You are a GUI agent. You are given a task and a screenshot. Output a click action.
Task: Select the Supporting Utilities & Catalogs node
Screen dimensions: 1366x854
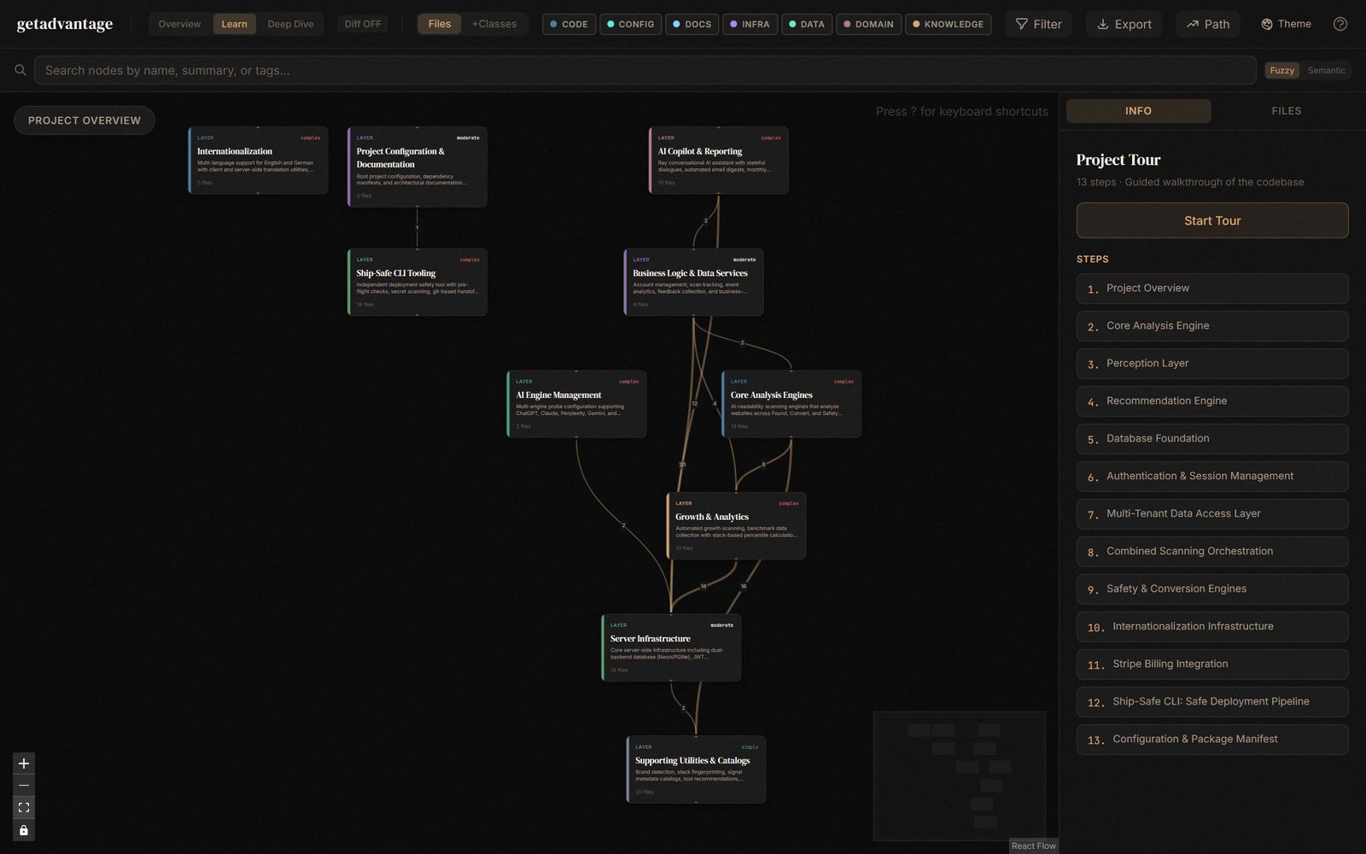pyautogui.click(x=696, y=769)
